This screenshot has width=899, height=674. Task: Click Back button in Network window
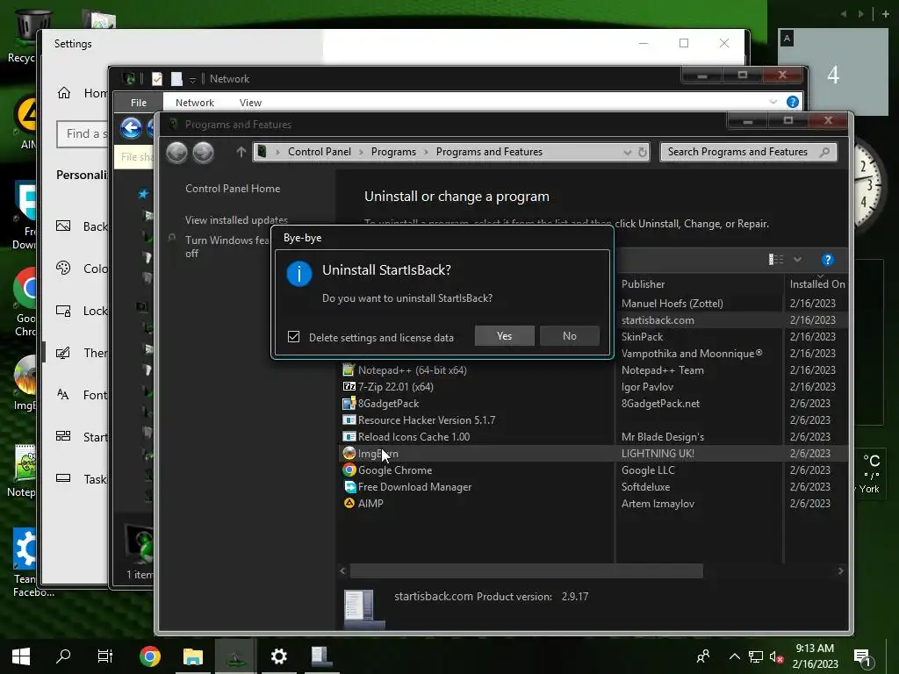(132, 128)
